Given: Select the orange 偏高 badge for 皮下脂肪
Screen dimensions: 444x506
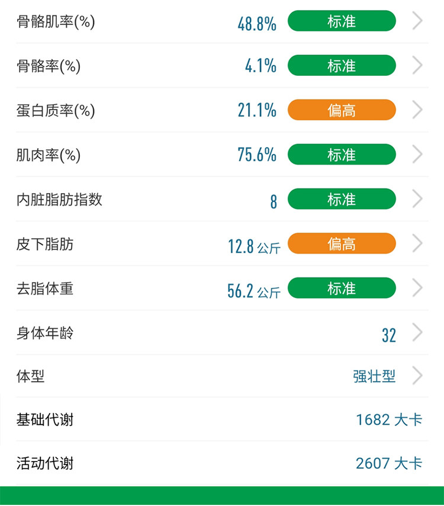Looking at the screenshot, I should tap(342, 244).
